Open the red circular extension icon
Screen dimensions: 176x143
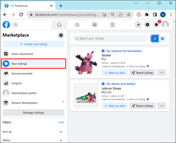click(x=139, y=15)
